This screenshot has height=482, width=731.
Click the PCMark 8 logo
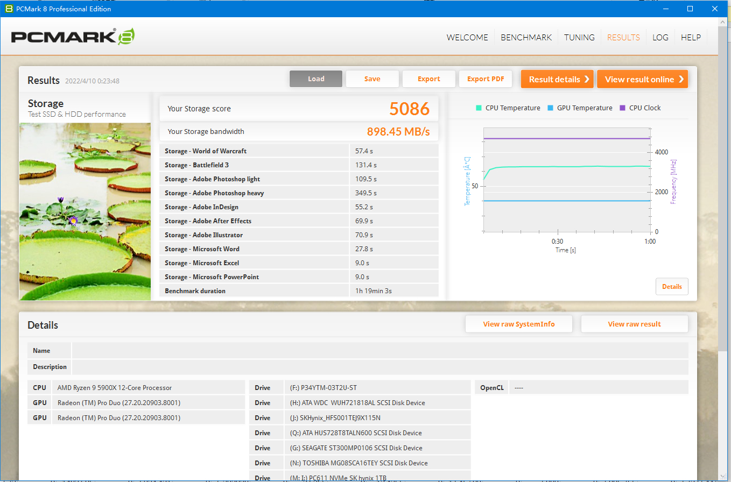(73, 37)
